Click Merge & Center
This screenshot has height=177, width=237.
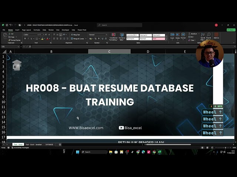click(77, 39)
